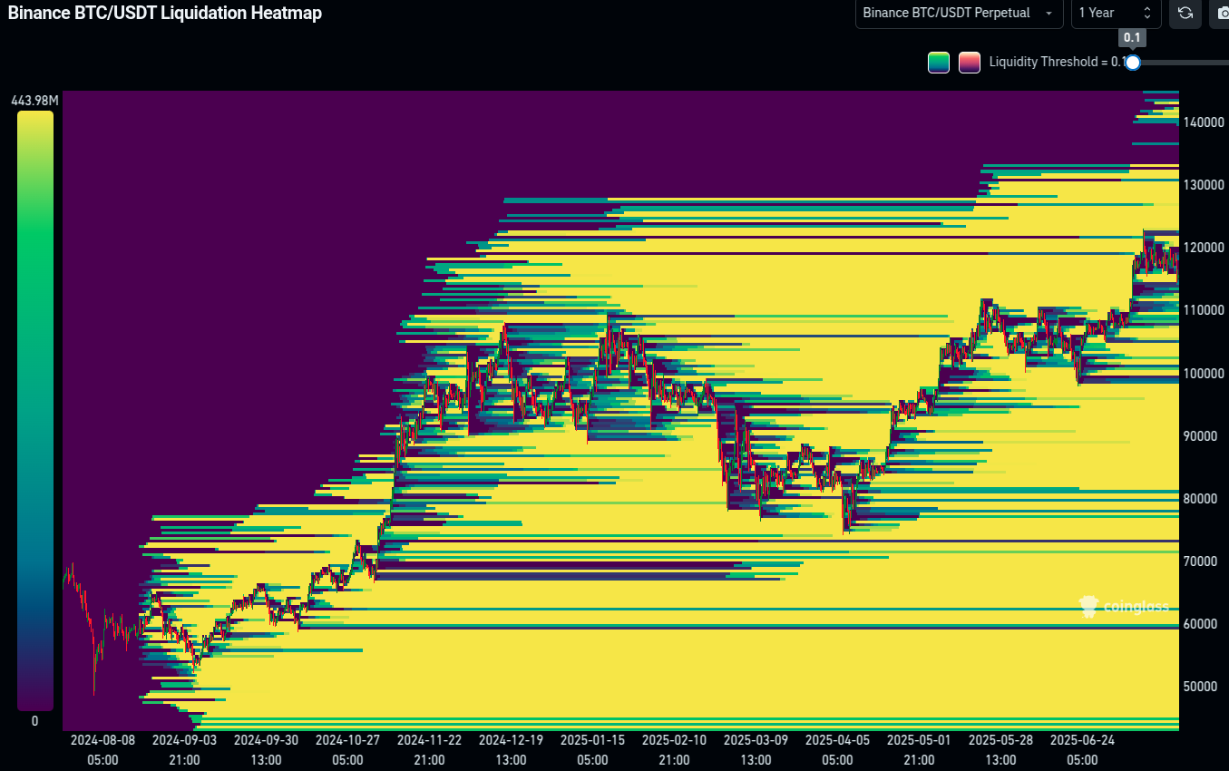Click the 2024-12-19 13:00 date label
The image size is (1229, 771).
511,749
